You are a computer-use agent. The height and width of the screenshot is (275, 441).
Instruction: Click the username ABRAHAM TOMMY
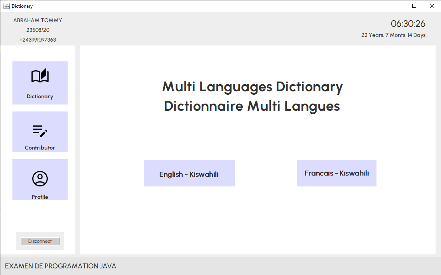tap(37, 20)
